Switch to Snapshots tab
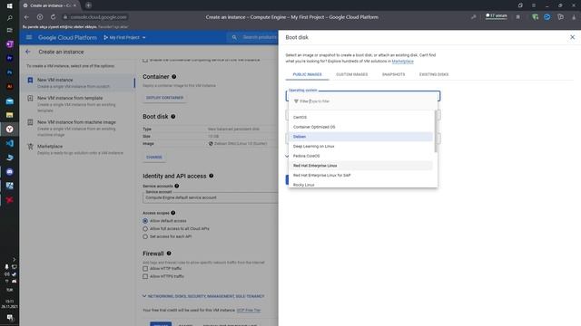581x326 pixels. pyautogui.click(x=393, y=74)
